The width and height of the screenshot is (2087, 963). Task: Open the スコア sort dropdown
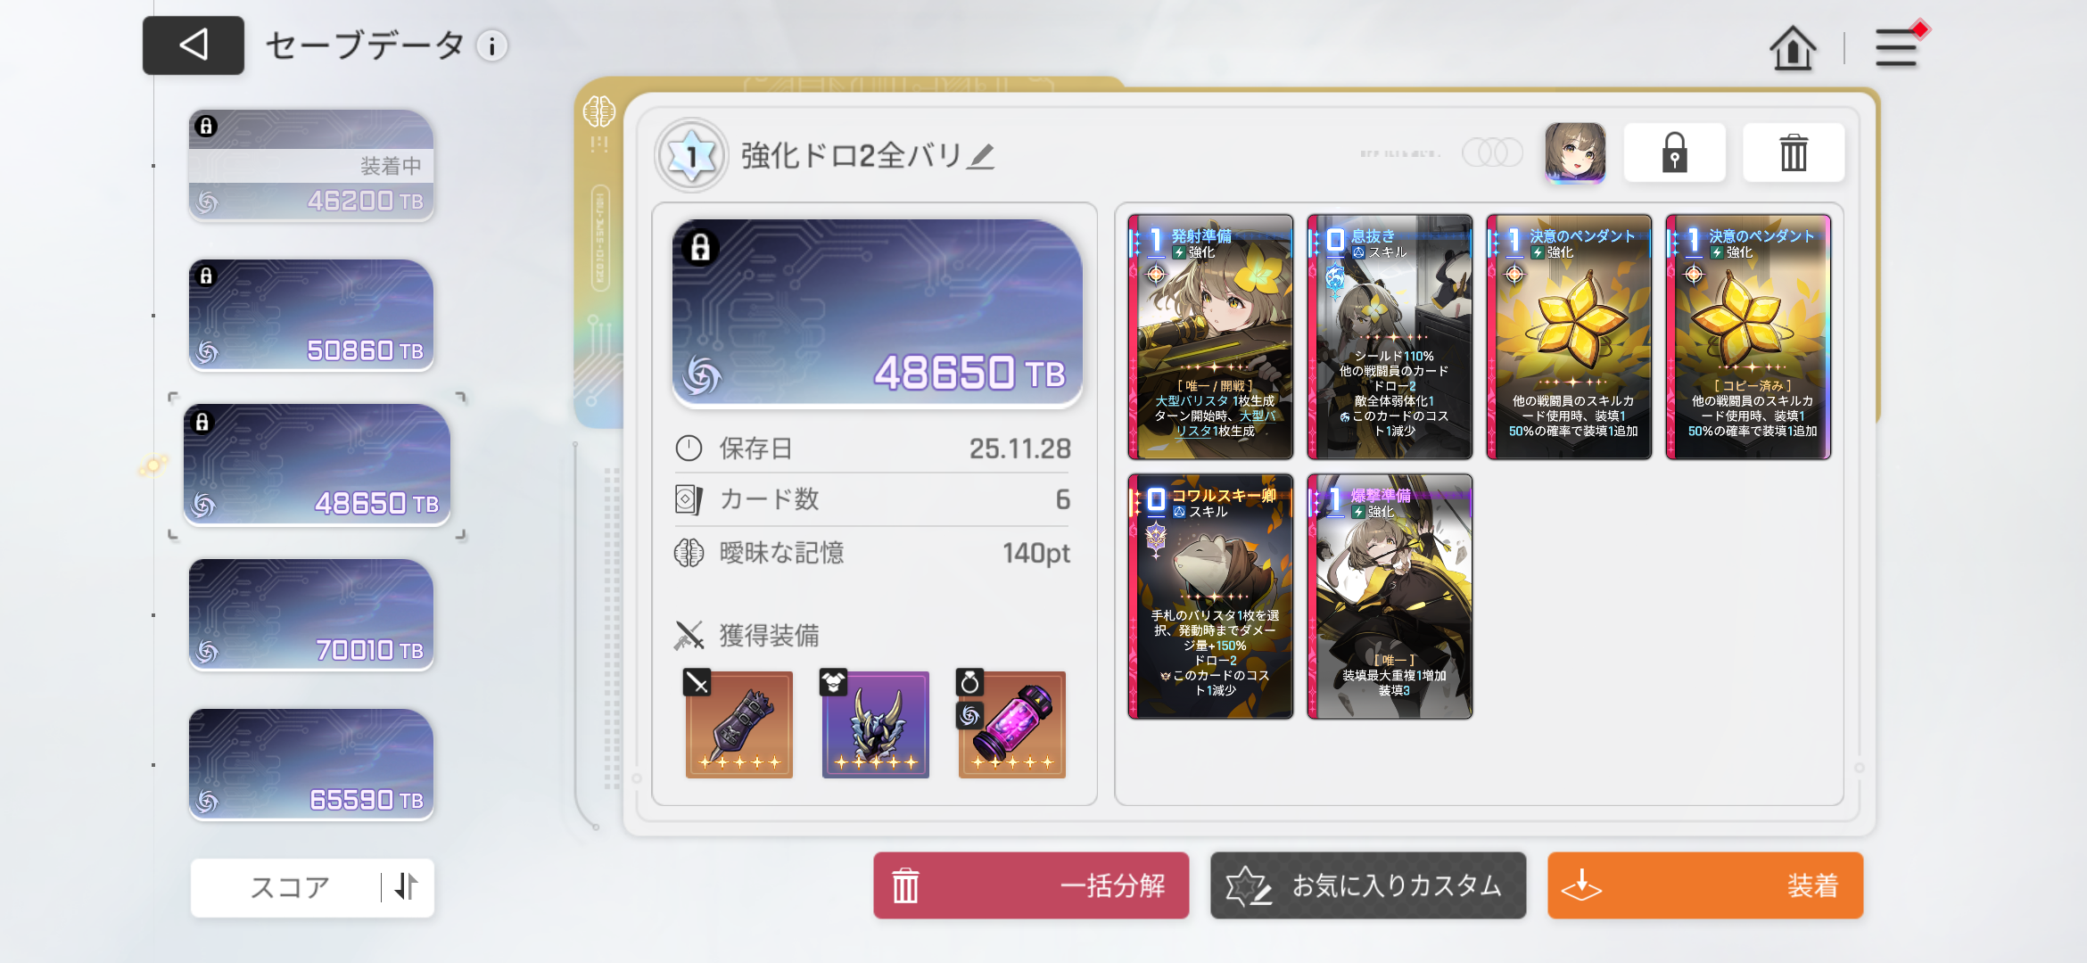pyautogui.click(x=289, y=887)
